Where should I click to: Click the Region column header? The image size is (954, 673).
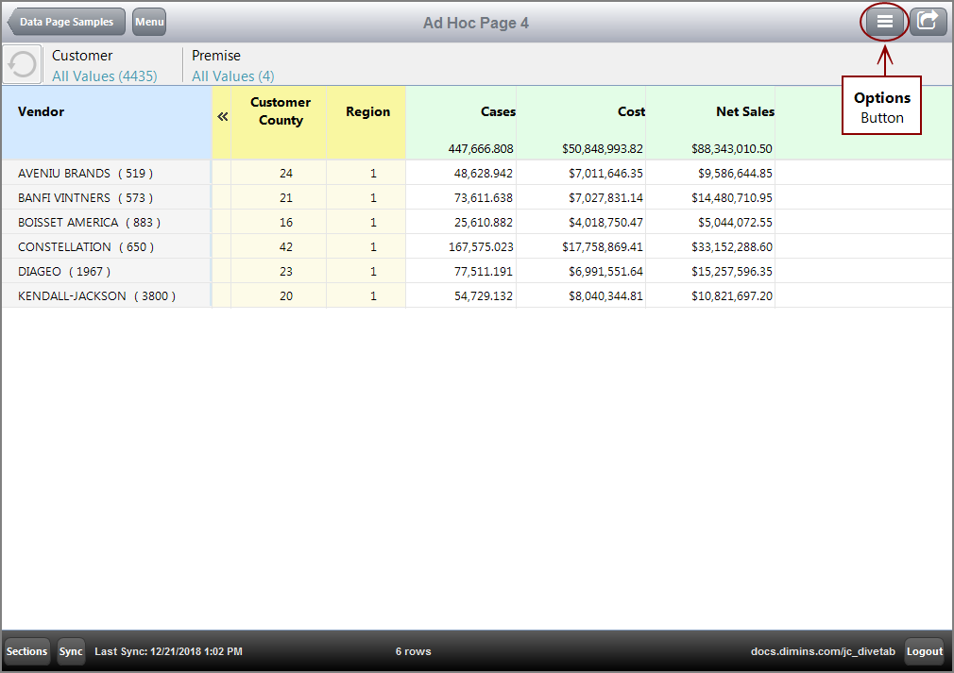366,111
